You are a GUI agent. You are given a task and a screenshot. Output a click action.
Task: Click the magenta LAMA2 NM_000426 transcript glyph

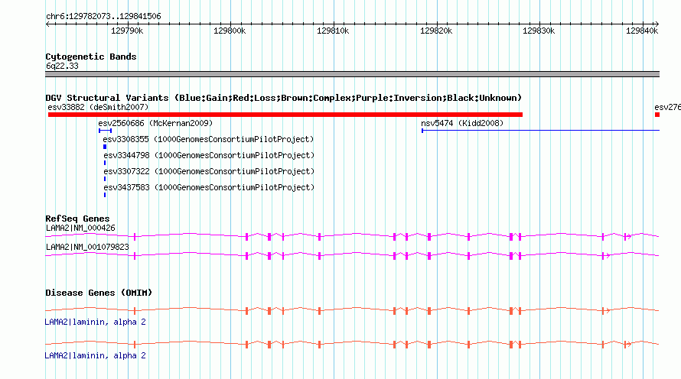[352, 236]
